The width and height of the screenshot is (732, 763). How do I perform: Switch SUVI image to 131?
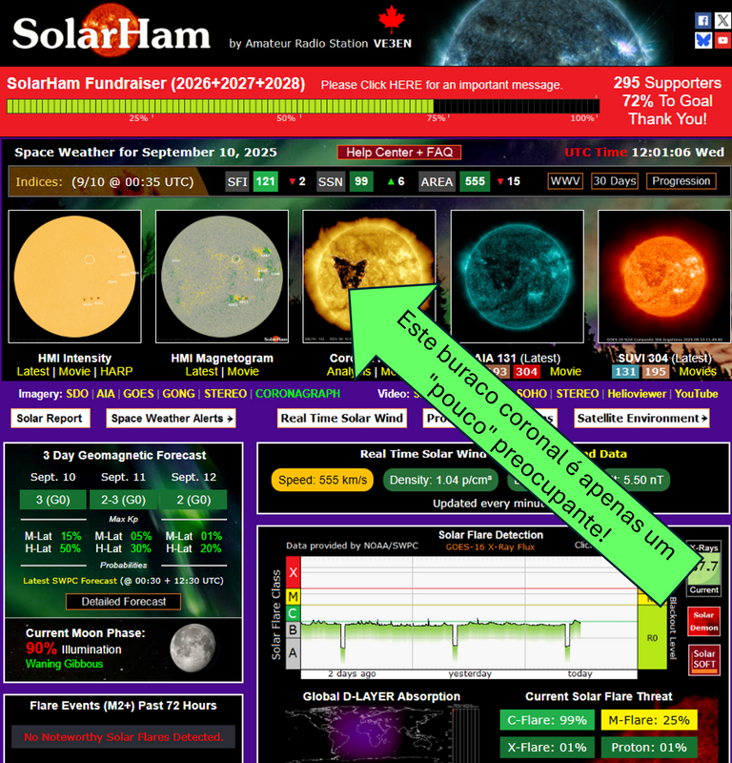point(625,372)
